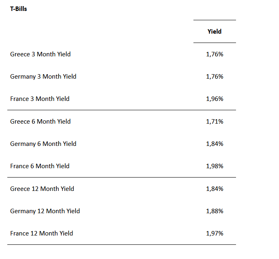This screenshot has height=259, width=279.
Task: Click the France 12 Month Yield label
Action: [x=41, y=233]
